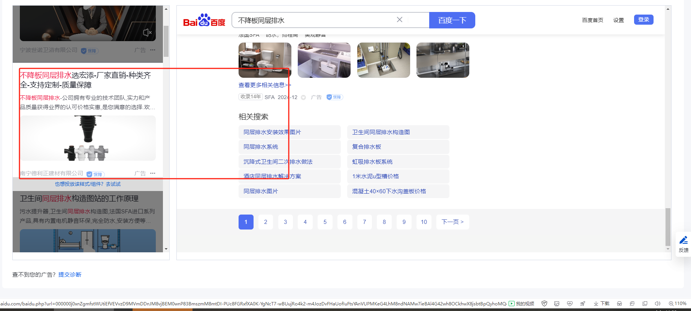Click the security shield status bar icon
This screenshot has height=311, width=691.
coord(545,304)
